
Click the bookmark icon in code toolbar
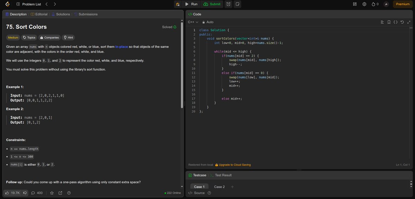[x=389, y=22]
